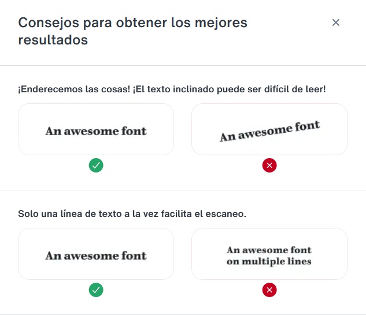The height and width of the screenshot is (315, 366).
Task: Select the straight text sample card in the Enderecemos section
Action: point(96,129)
